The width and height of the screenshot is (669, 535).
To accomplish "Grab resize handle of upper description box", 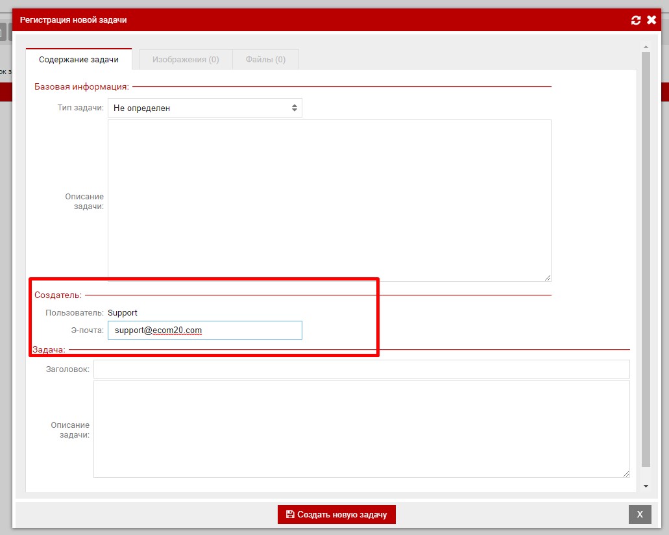I will pos(548,278).
